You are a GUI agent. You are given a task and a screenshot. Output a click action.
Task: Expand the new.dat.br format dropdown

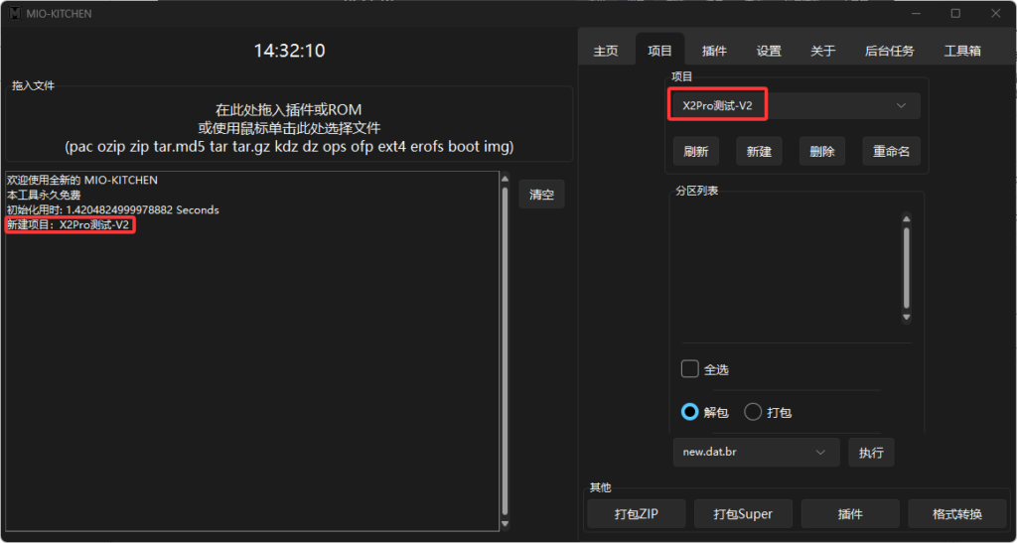[x=756, y=452]
